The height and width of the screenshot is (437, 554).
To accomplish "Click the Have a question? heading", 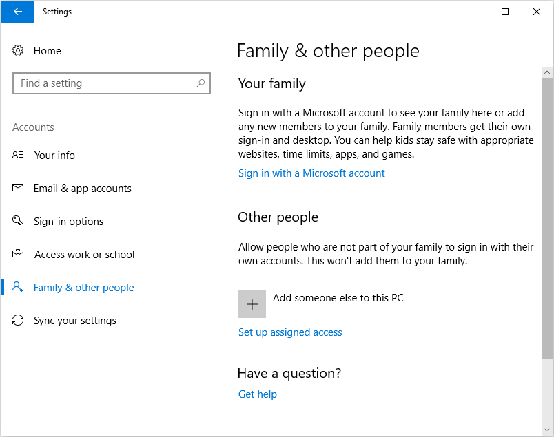I will pyautogui.click(x=289, y=374).
